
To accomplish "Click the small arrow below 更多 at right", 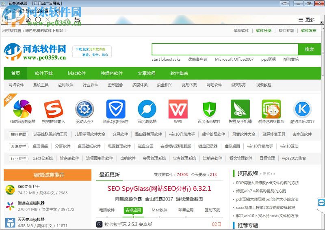I will point(322,22).
